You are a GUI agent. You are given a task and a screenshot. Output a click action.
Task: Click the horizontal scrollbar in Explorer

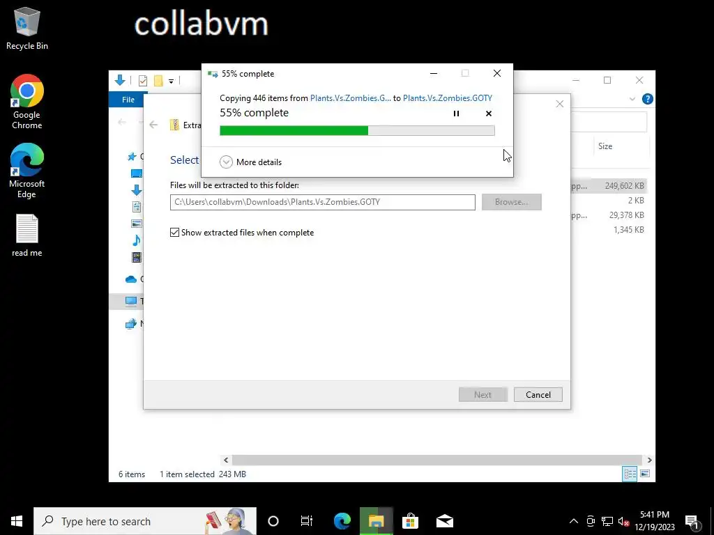pyautogui.click(x=436, y=460)
